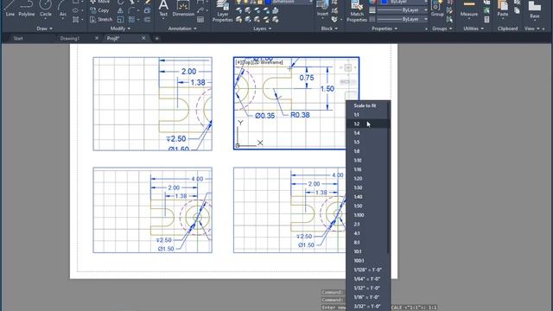Expand the Layers panel dropdown
Viewport: 553px width, 311px height.
click(x=263, y=29)
